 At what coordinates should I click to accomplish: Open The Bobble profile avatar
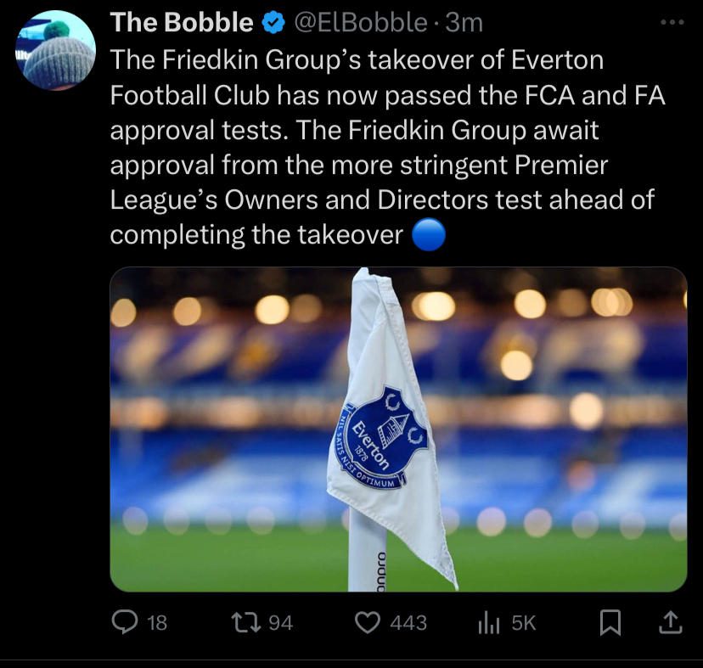click(x=56, y=50)
